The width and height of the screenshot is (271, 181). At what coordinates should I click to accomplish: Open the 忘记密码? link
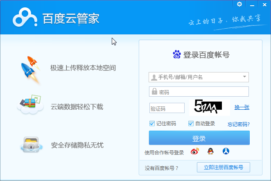pos(239,124)
